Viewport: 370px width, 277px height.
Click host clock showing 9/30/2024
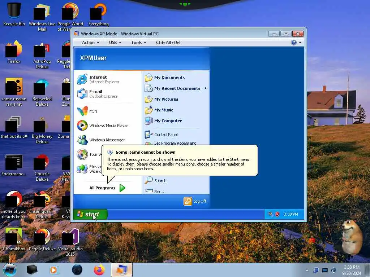click(352, 270)
